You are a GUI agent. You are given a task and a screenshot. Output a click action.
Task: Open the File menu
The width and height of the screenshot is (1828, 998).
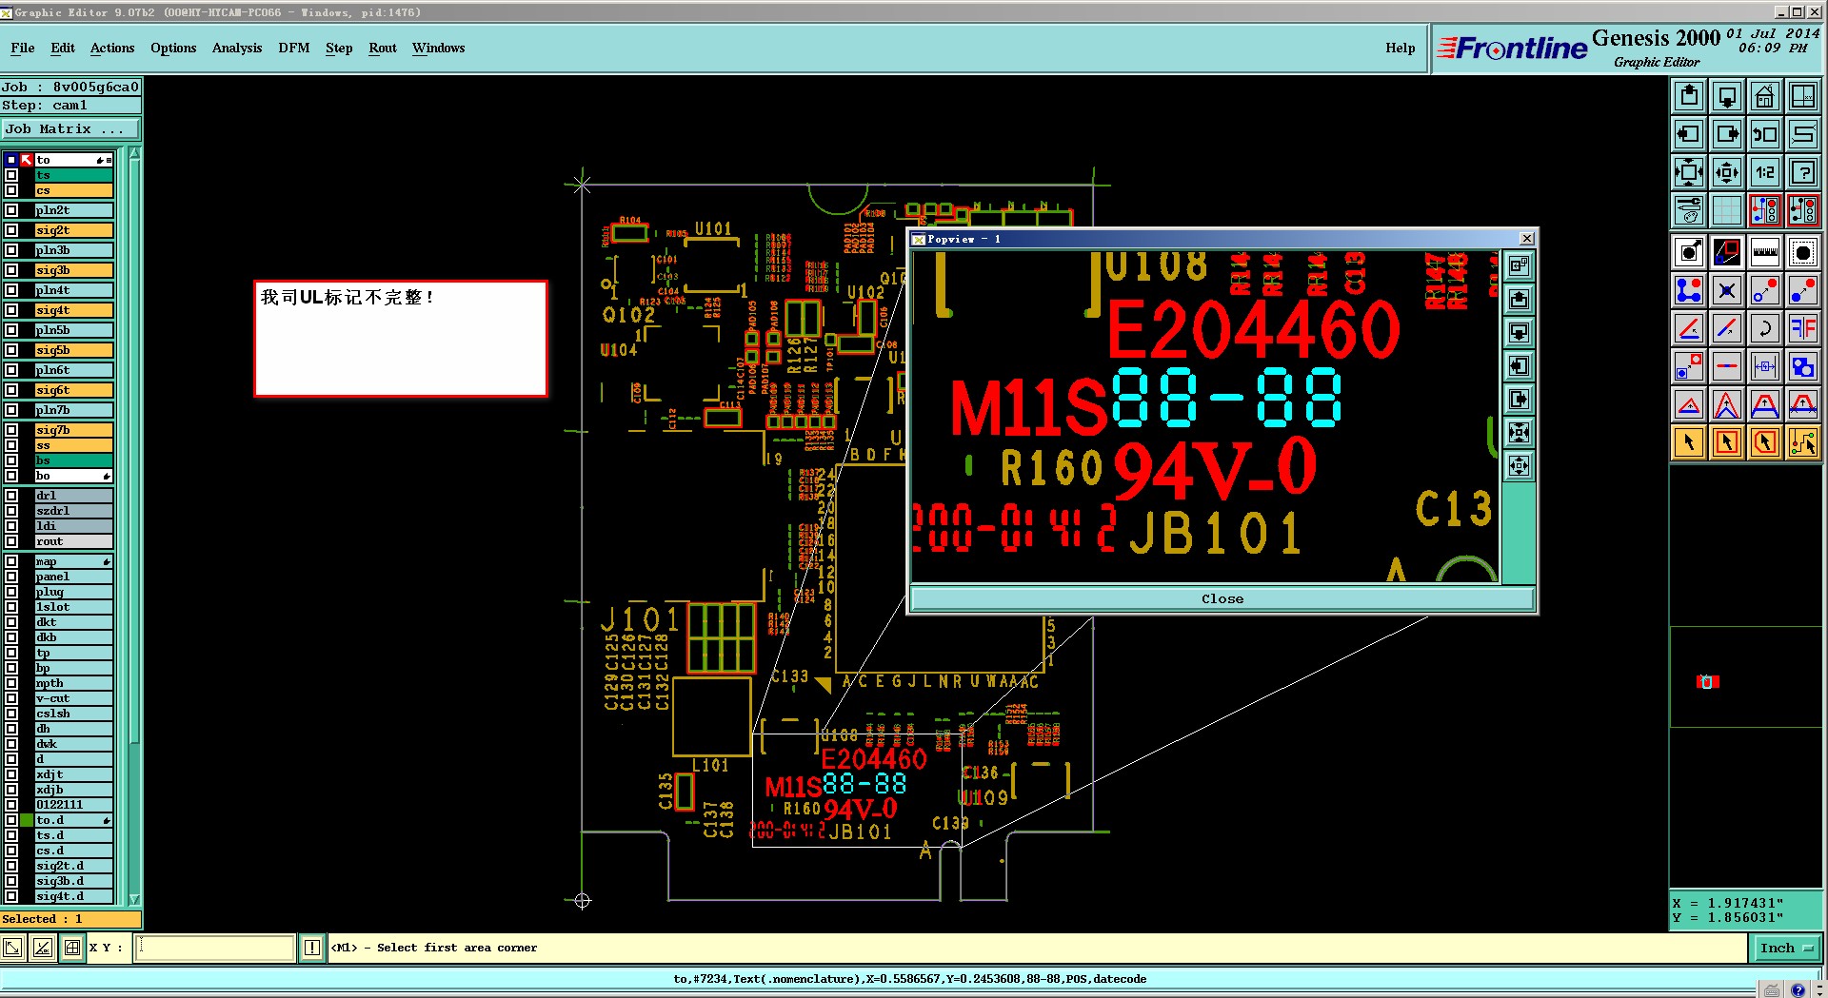pyautogui.click(x=23, y=48)
